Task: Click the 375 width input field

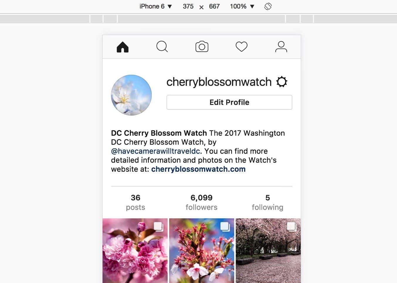Action: coord(188,6)
